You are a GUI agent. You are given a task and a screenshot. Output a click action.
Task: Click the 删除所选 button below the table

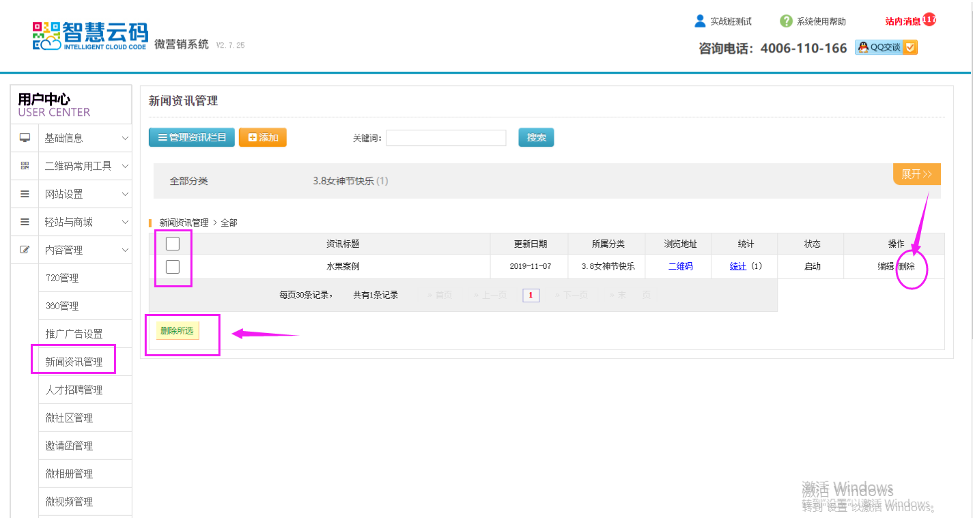(x=177, y=331)
